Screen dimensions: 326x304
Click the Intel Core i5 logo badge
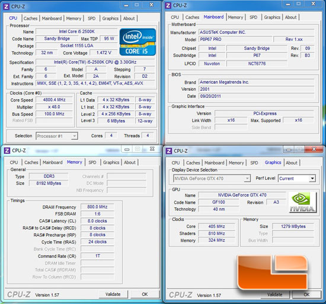point(138,42)
